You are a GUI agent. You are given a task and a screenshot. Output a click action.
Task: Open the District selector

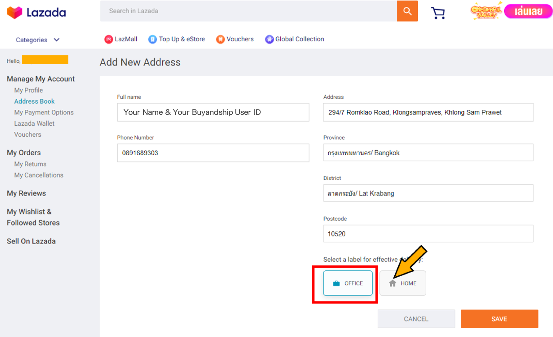coord(428,193)
